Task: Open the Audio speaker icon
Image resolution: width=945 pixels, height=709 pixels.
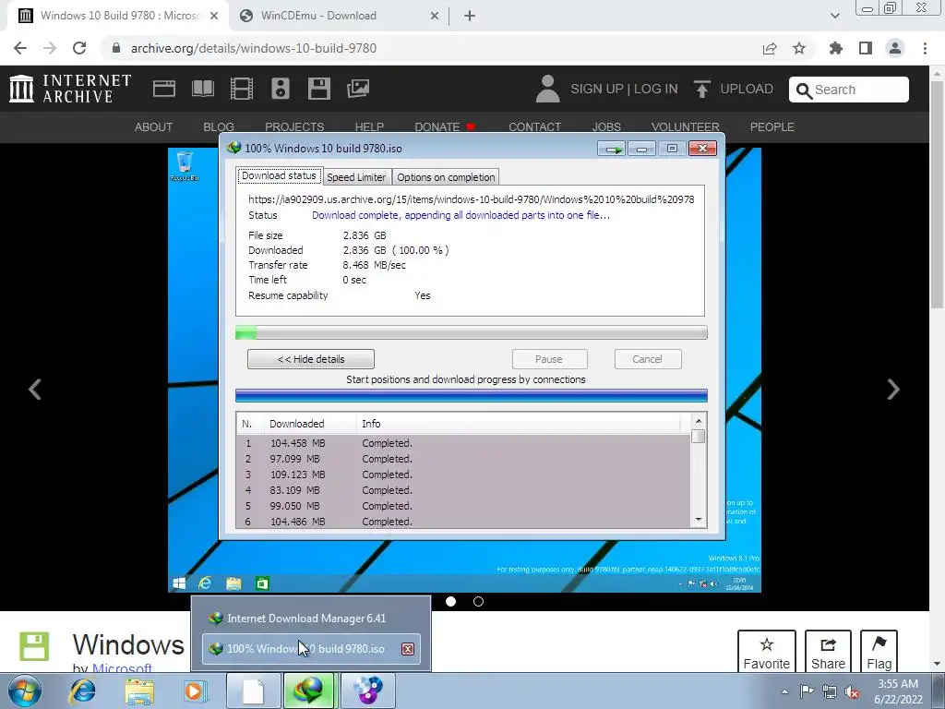Action: [x=281, y=89]
